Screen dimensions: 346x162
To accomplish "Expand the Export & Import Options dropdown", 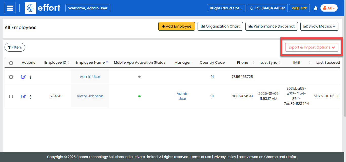I will (312, 47).
